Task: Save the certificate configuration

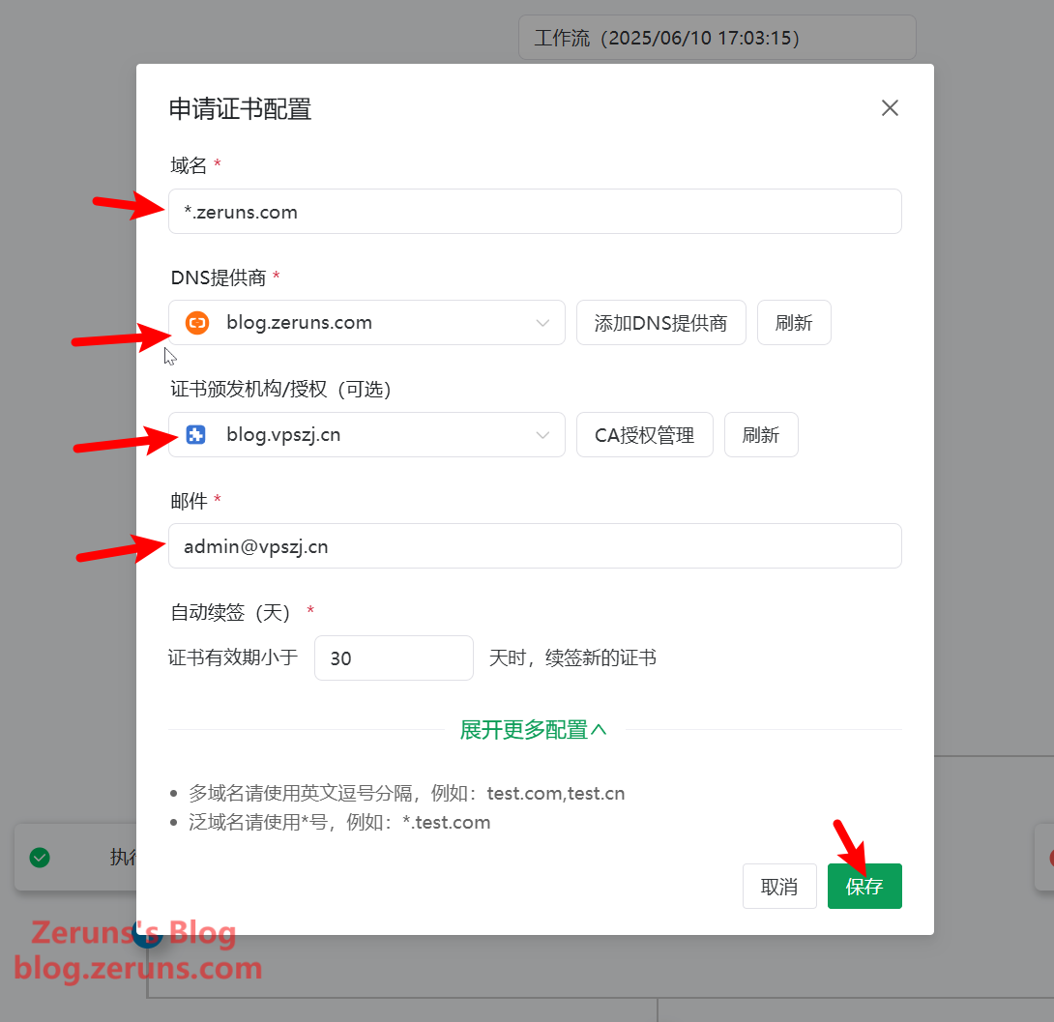Action: [x=864, y=887]
